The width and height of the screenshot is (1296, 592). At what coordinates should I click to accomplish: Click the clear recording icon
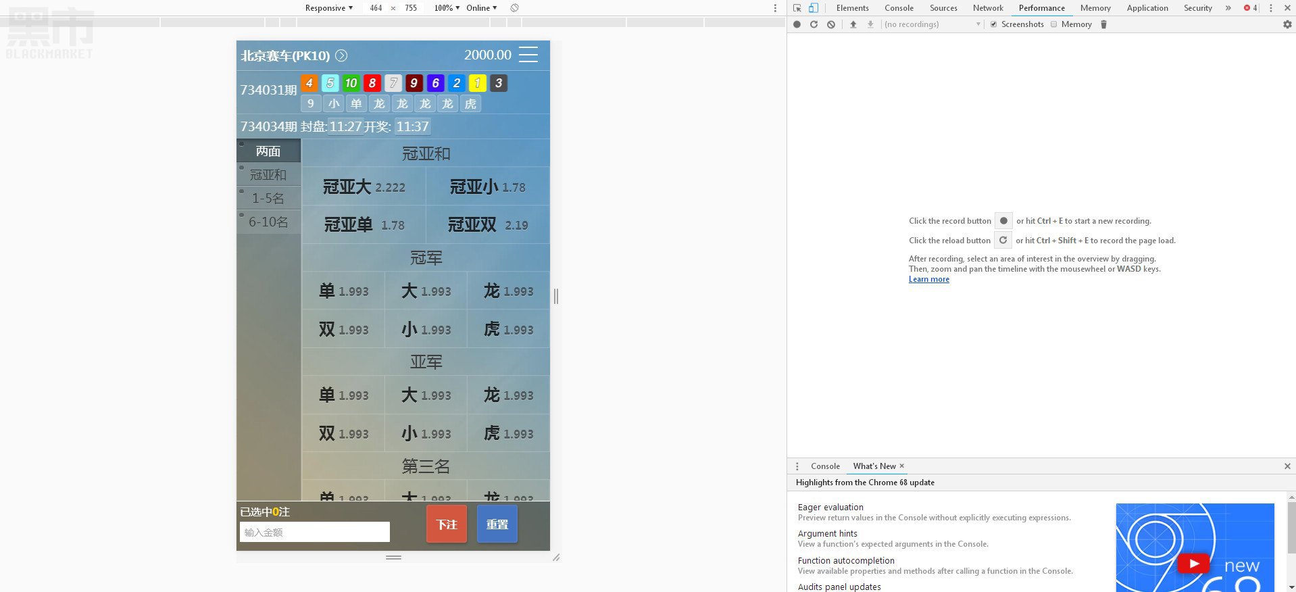click(831, 24)
